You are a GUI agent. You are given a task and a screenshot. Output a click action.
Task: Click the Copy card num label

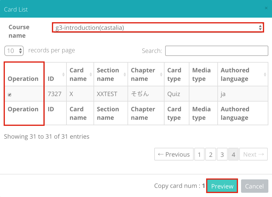[179, 186]
